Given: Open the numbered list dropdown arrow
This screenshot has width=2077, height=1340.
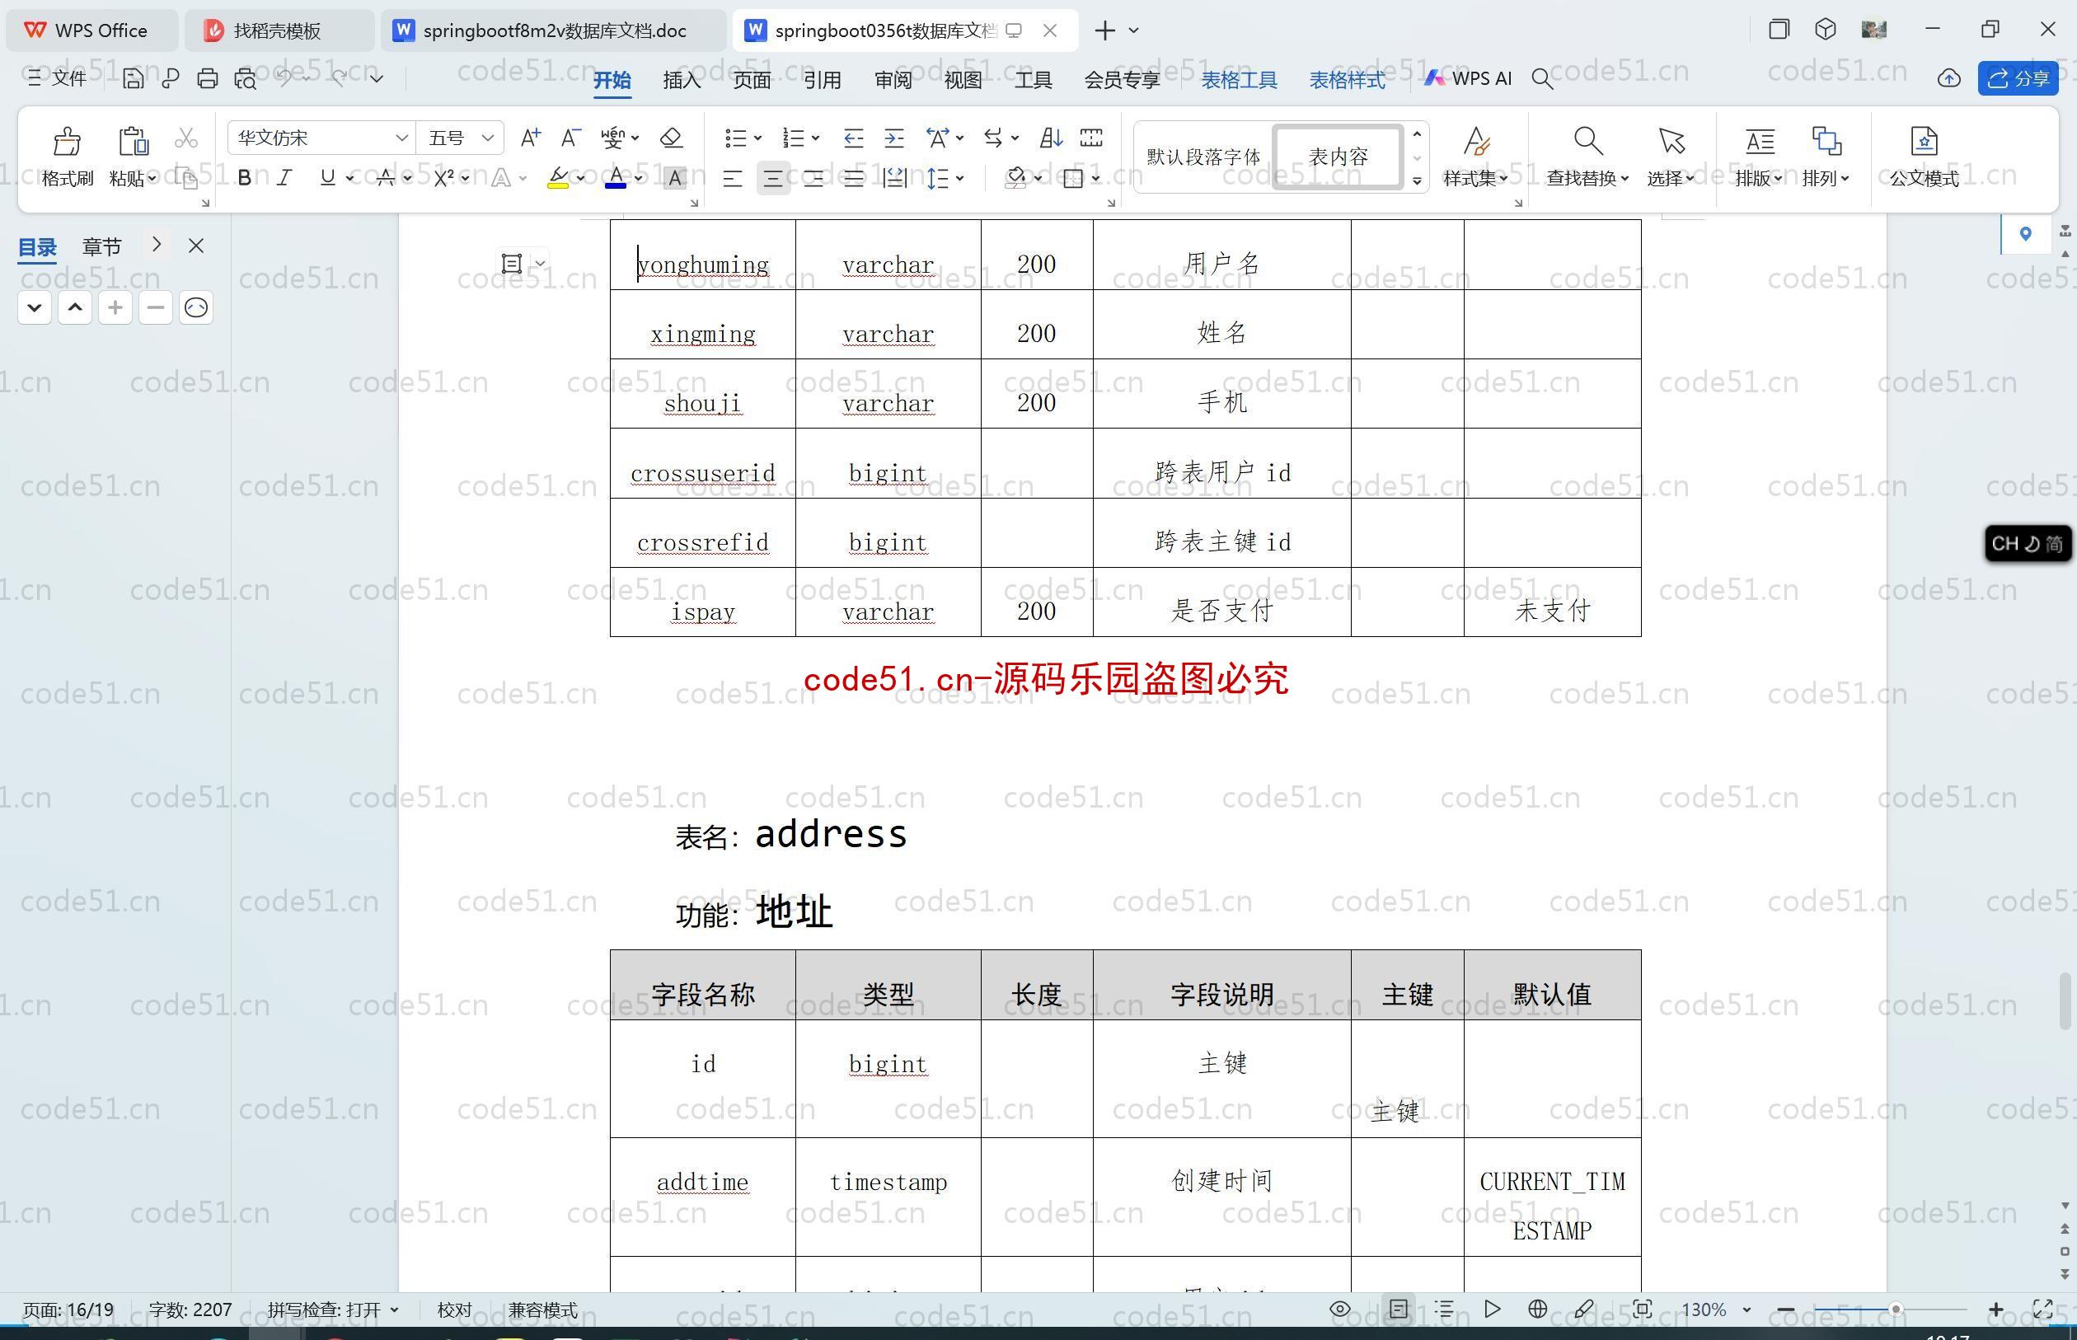Looking at the screenshot, I should tap(815, 138).
